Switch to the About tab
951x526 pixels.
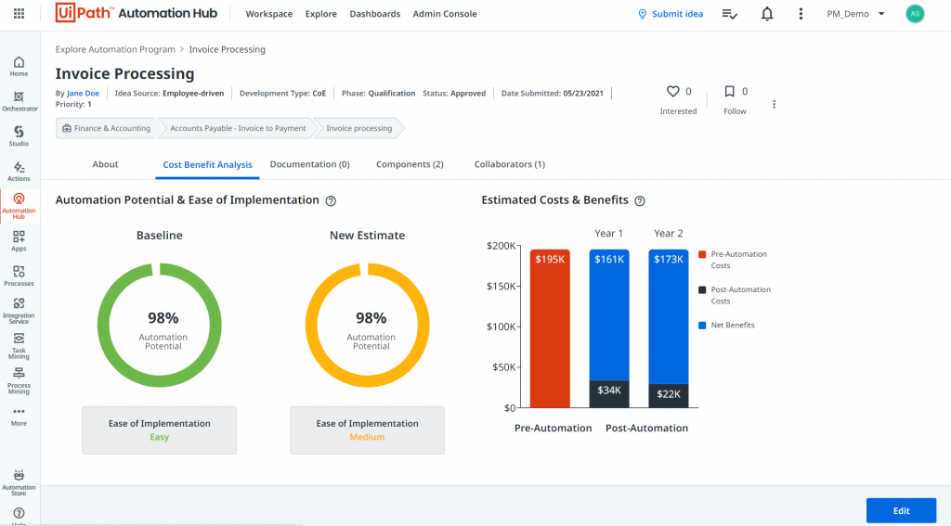tap(105, 164)
